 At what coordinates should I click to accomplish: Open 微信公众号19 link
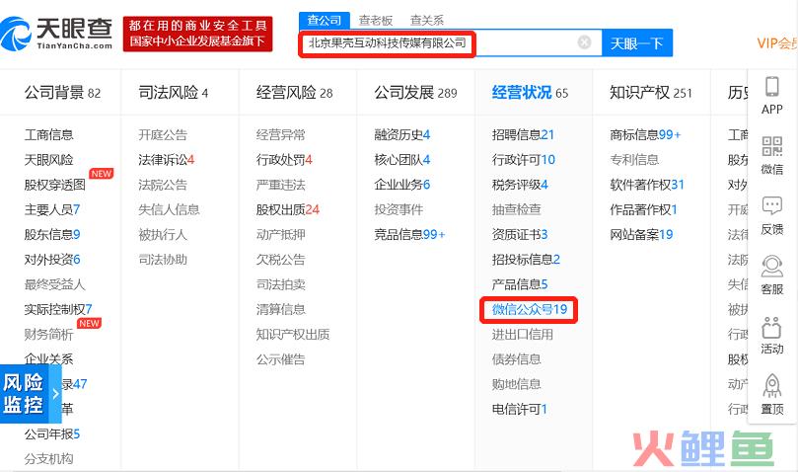coord(530,309)
